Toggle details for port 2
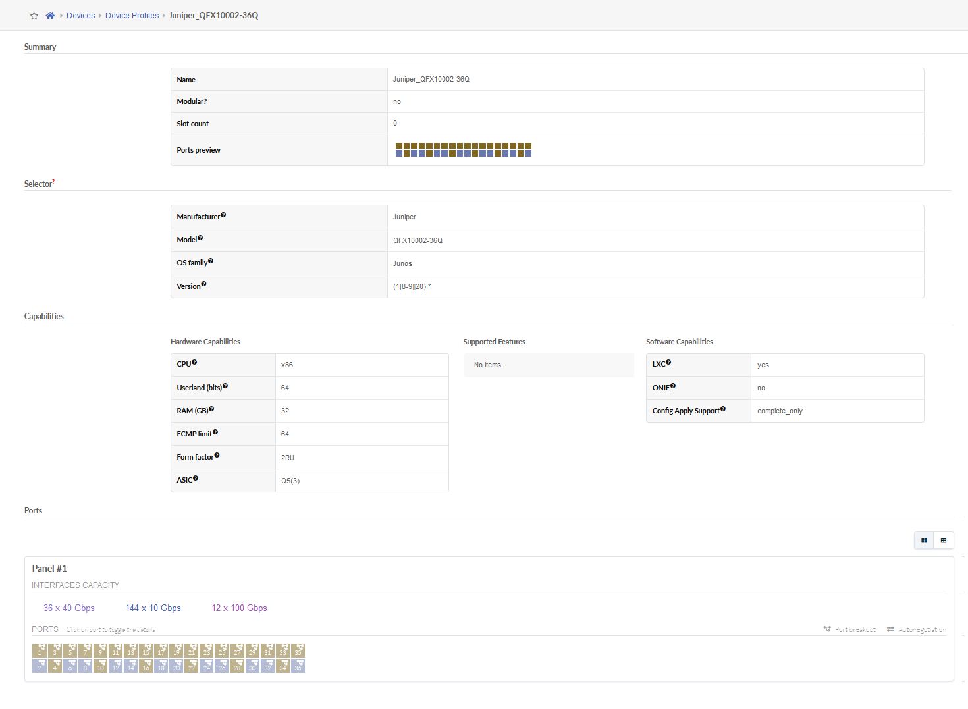Viewport: 968px width, 709px height. 40,666
